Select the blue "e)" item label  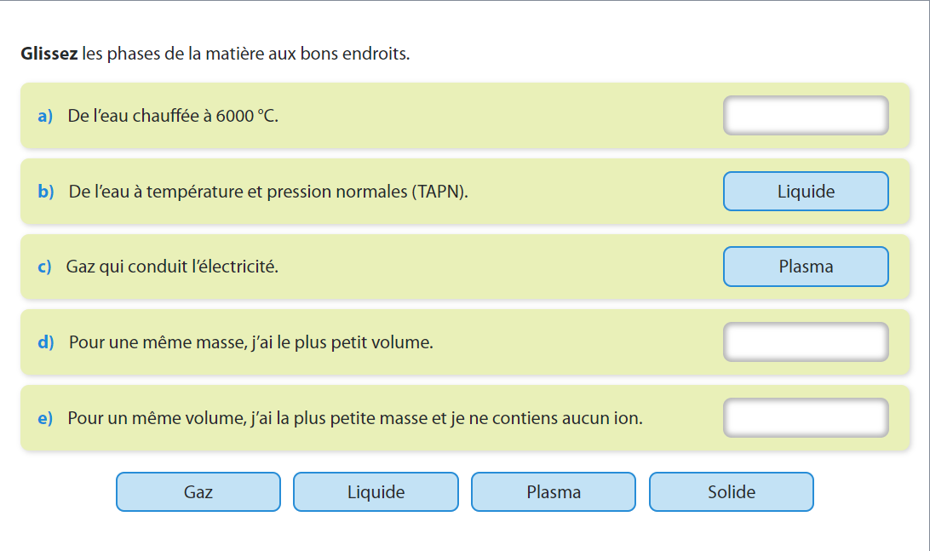click(45, 418)
